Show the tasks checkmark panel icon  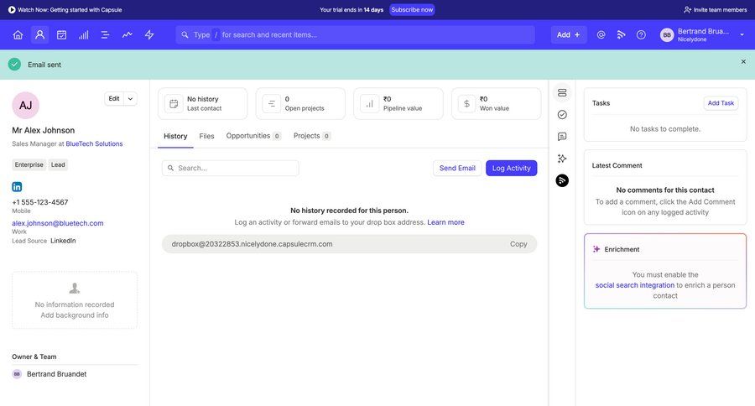562,115
